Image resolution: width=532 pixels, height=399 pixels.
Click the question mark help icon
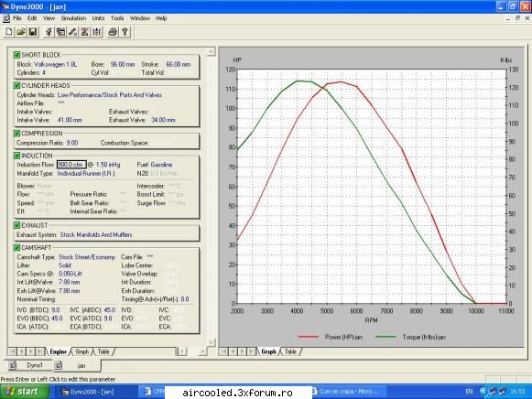click(x=125, y=32)
